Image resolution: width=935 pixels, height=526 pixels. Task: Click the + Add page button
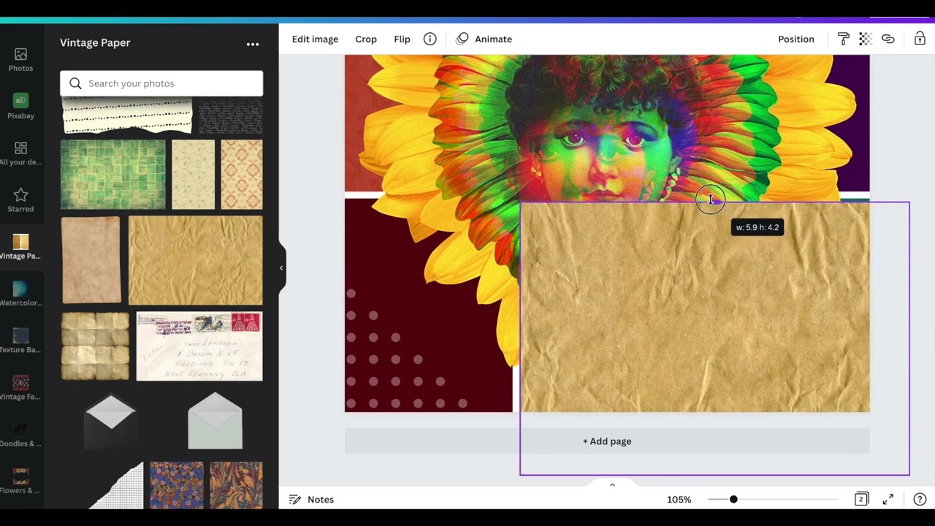pos(607,441)
